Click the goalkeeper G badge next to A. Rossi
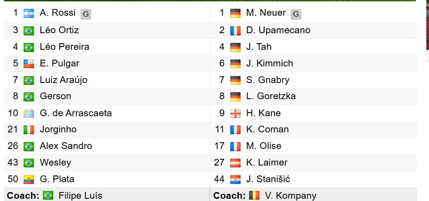The height and width of the screenshot is (201, 429). pyautogui.click(x=86, y=14)
